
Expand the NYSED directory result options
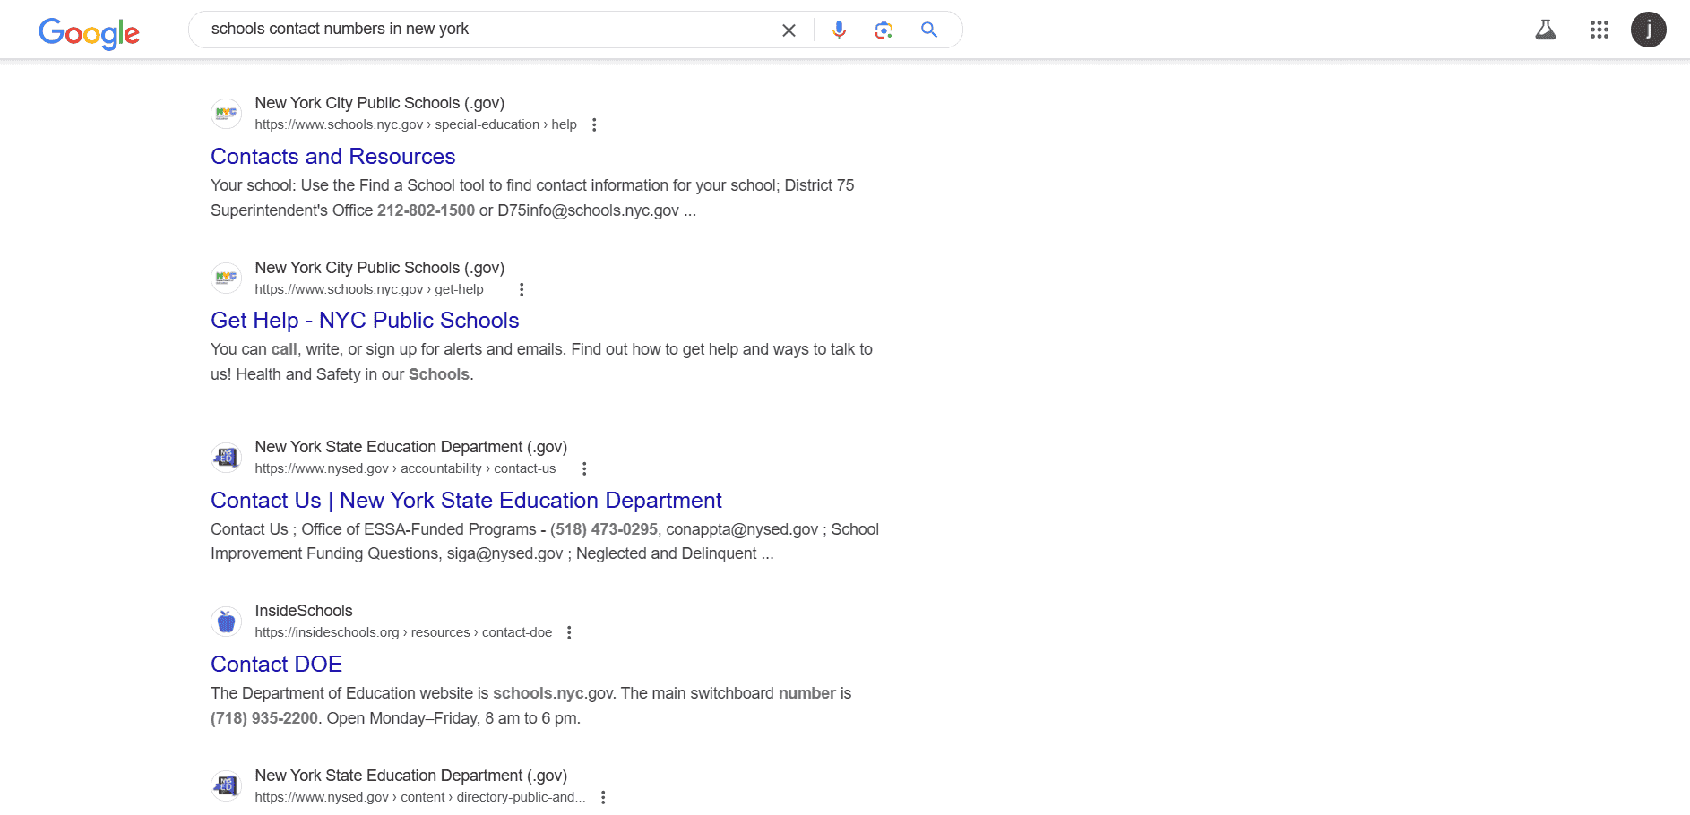[602, 796]
